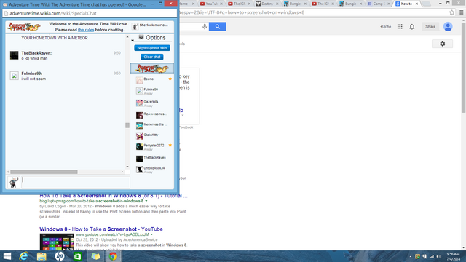Select Perrystar2272 avatar in user list

tap(139, 147)
